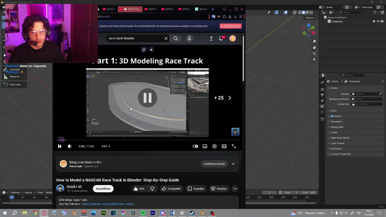This screenshot has width=386, height=217.
Task: Expand the Keying Sets panel
Action: (337, 127)
